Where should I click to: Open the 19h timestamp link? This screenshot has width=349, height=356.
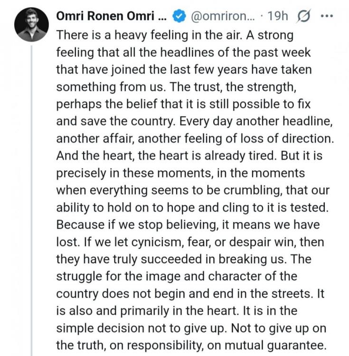(x=278, y=16)
